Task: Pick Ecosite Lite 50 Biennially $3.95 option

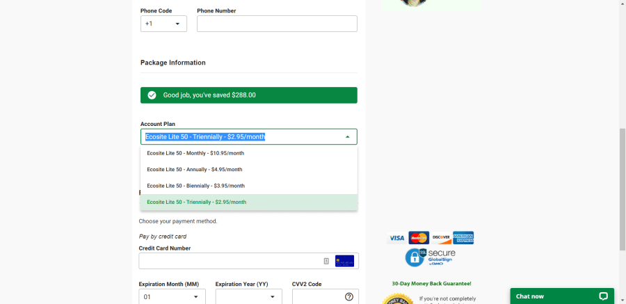Action: [249, 186]
